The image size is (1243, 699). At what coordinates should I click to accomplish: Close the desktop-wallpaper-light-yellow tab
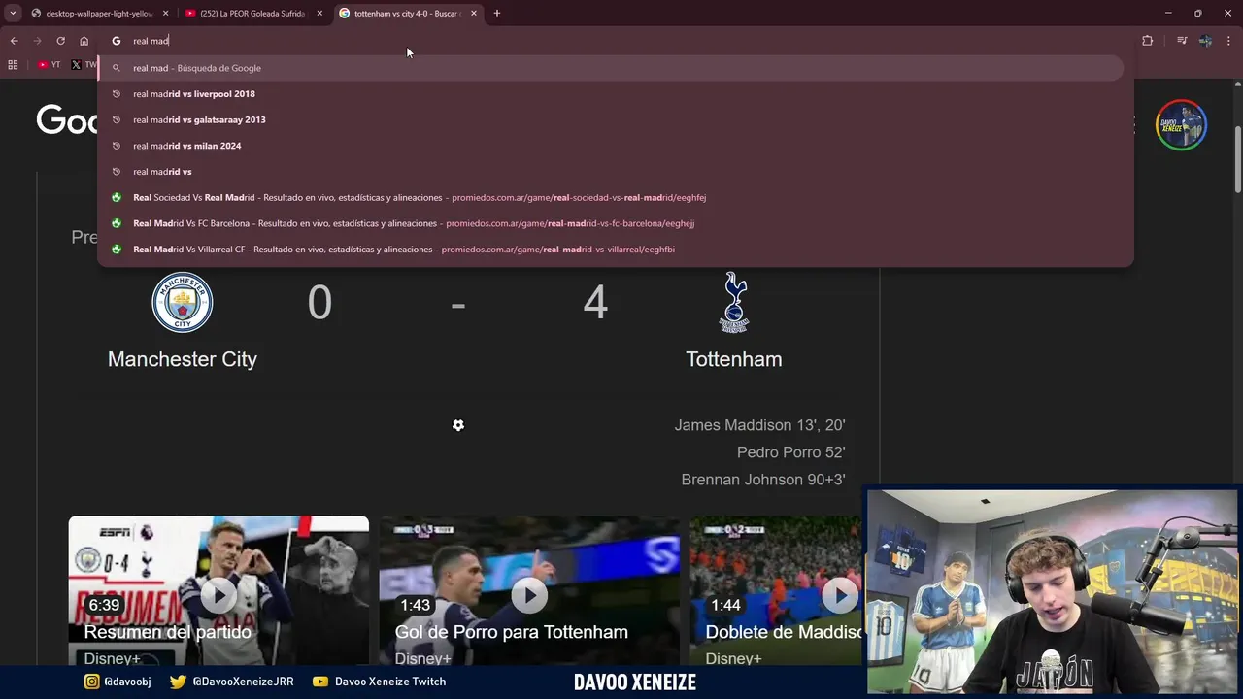pos(165,14)
